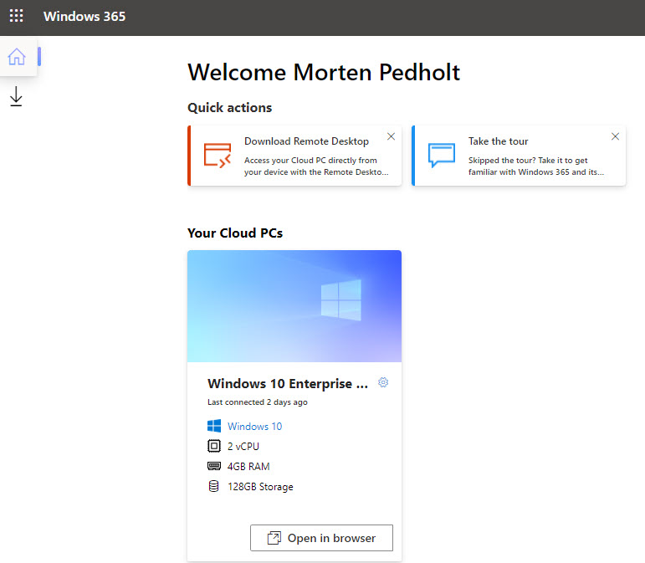The image size is (645, 563).
Task: Click the Windows 10 Enterprise title
Action: pyautogui.click(x=288, y=384)
